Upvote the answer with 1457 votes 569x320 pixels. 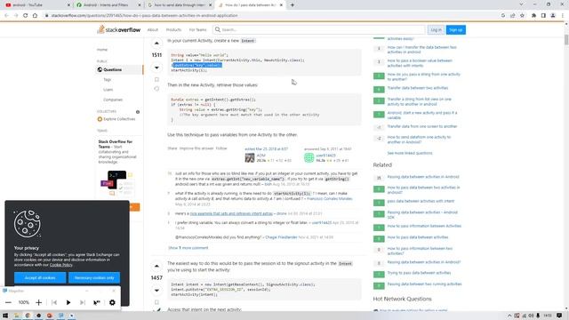156,266
